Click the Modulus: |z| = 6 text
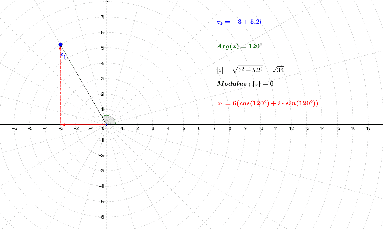This screenshot has width=384, height=230. coord(245,83)
